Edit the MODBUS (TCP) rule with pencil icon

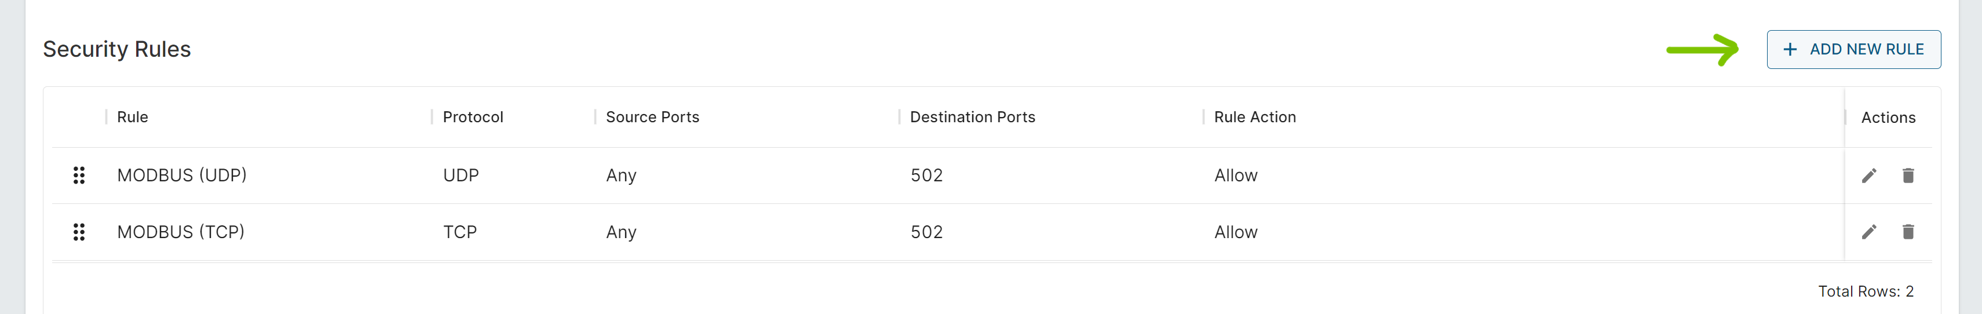(x=1869, y=232)
